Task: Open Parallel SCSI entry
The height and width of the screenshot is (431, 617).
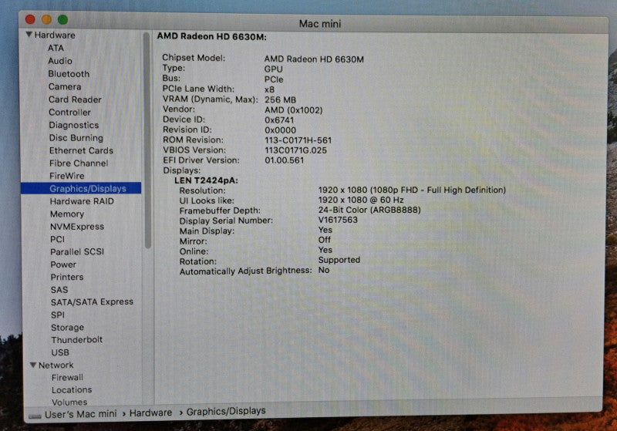Action: tap(76, 251)
